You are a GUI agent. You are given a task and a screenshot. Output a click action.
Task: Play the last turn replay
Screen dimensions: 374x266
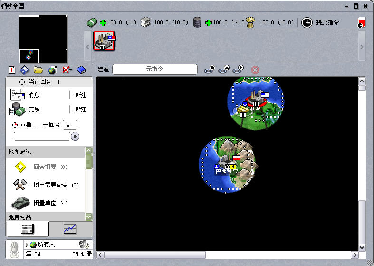[75, 137]
